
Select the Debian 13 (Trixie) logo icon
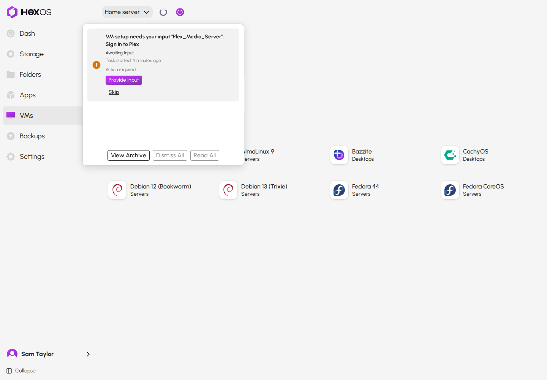228,190
